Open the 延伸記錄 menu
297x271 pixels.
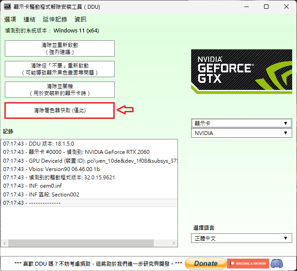click(x=55, y=19)
